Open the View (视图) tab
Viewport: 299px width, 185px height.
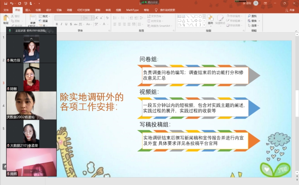click(118, 10)
